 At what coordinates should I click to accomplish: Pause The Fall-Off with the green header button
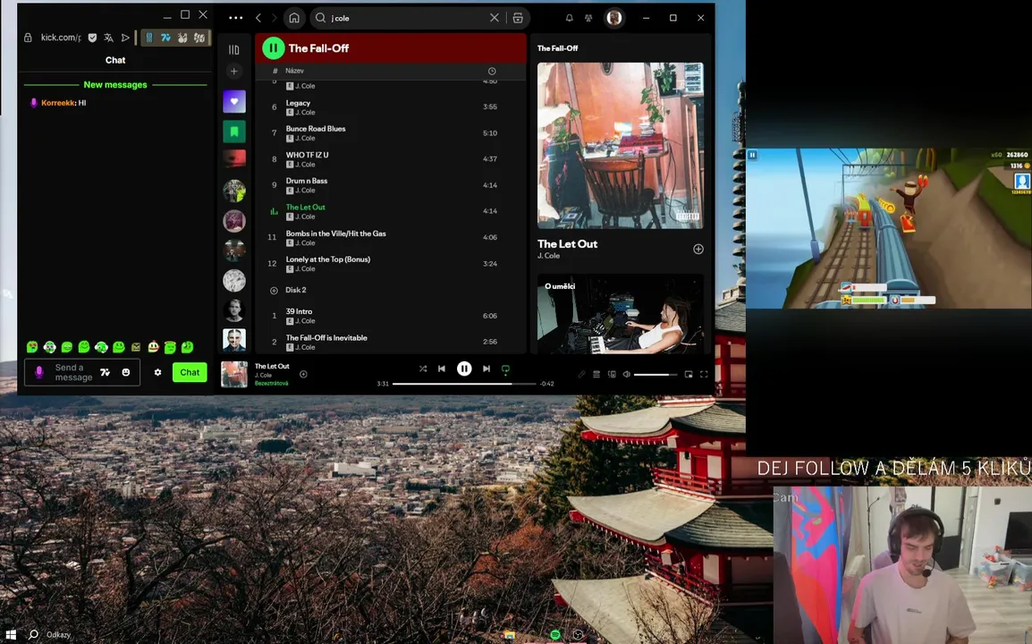(x=273, y=48)
